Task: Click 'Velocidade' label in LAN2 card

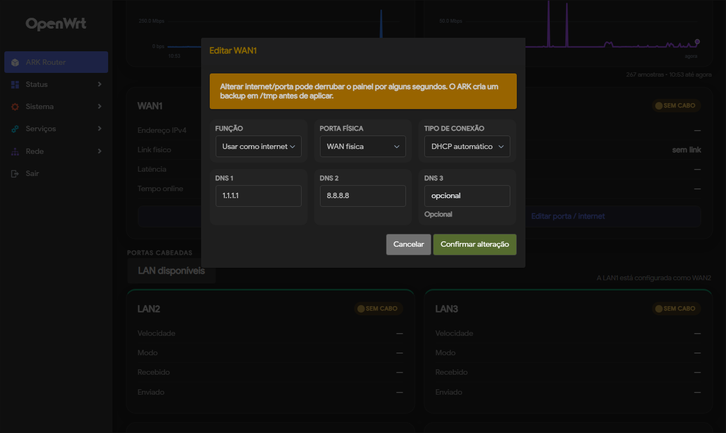Action: (x=156, y=334)
